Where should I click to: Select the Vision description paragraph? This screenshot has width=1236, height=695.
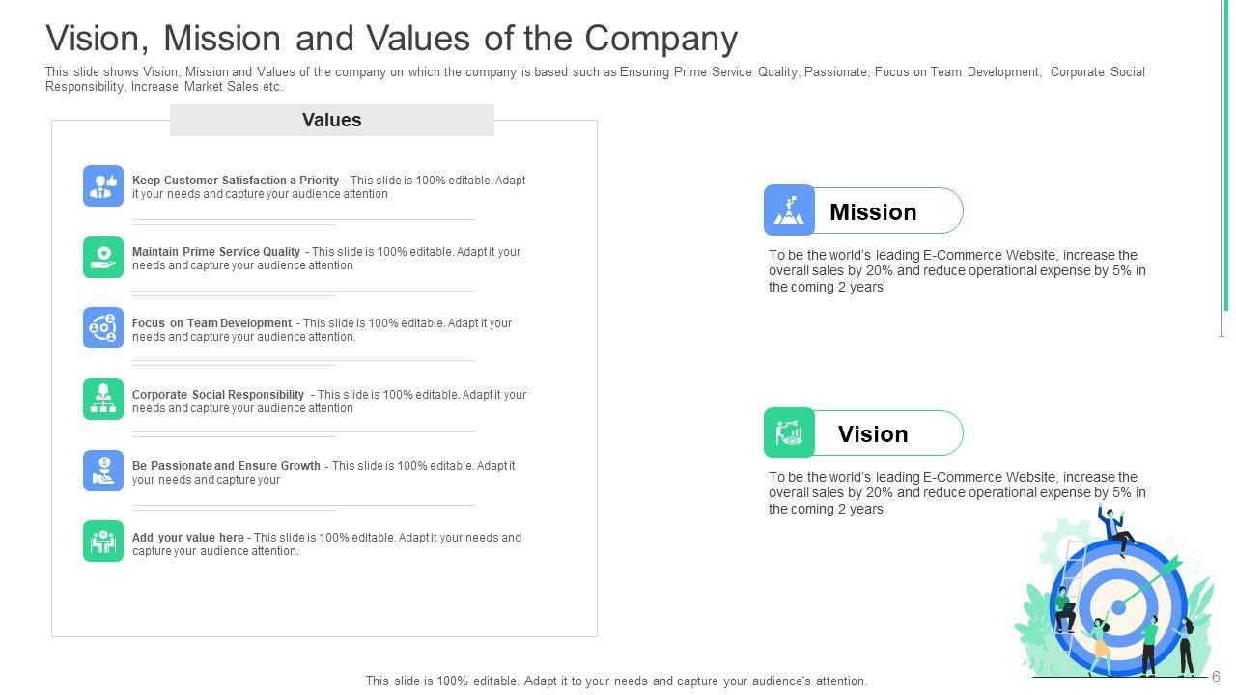tap(957, 492)
